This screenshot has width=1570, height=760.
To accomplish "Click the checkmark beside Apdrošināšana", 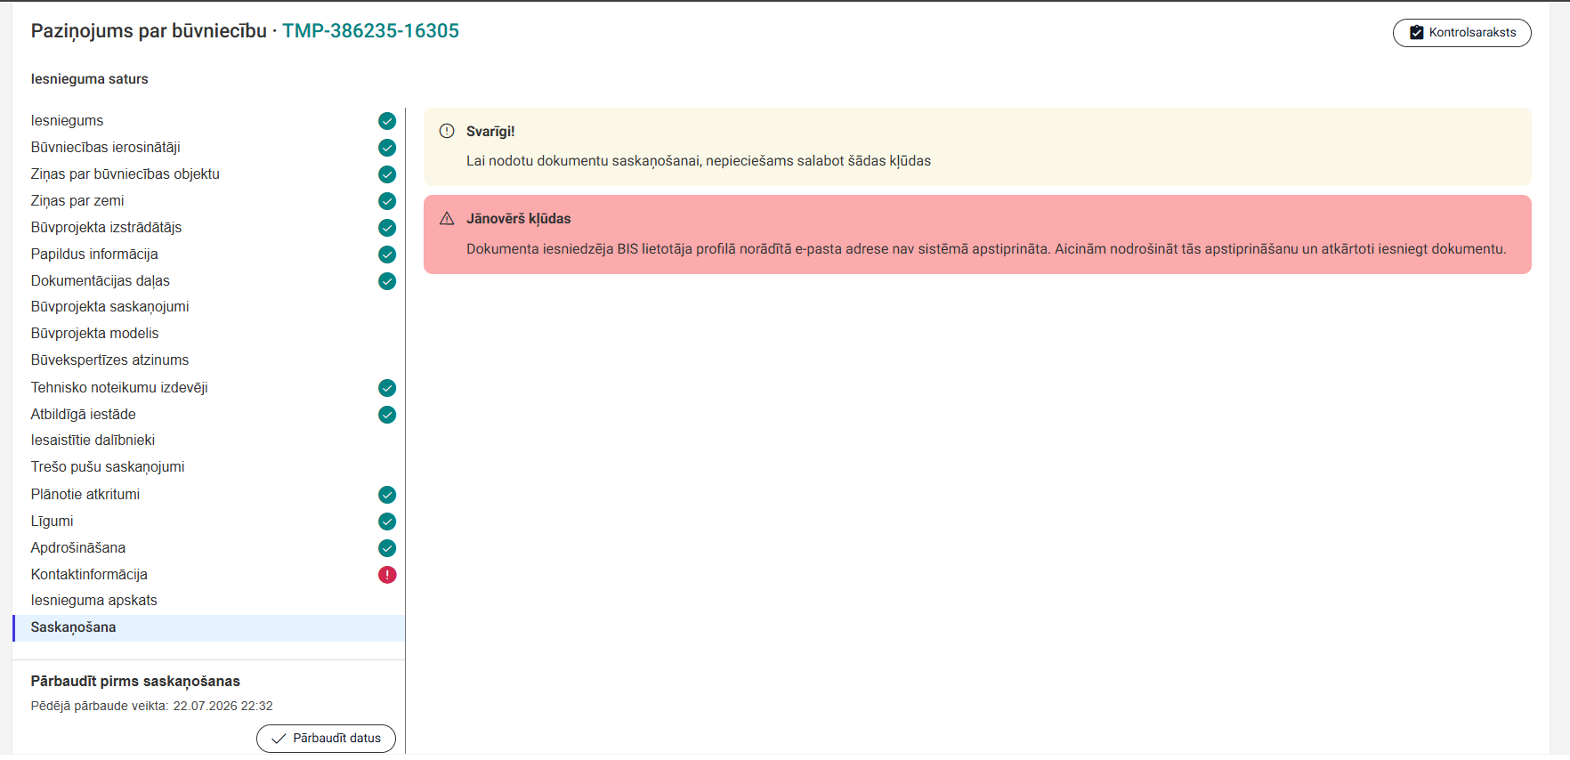I will tap(387, 548).
